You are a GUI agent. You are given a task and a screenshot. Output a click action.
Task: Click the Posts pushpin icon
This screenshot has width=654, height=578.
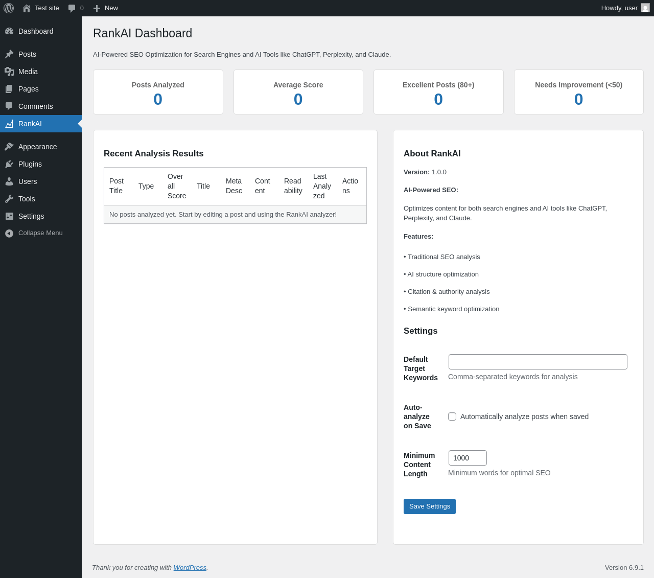coord(9,54)
